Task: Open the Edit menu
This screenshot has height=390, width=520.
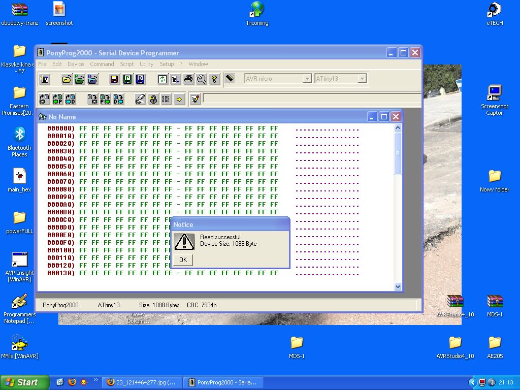Action: (x=57, y=64)
